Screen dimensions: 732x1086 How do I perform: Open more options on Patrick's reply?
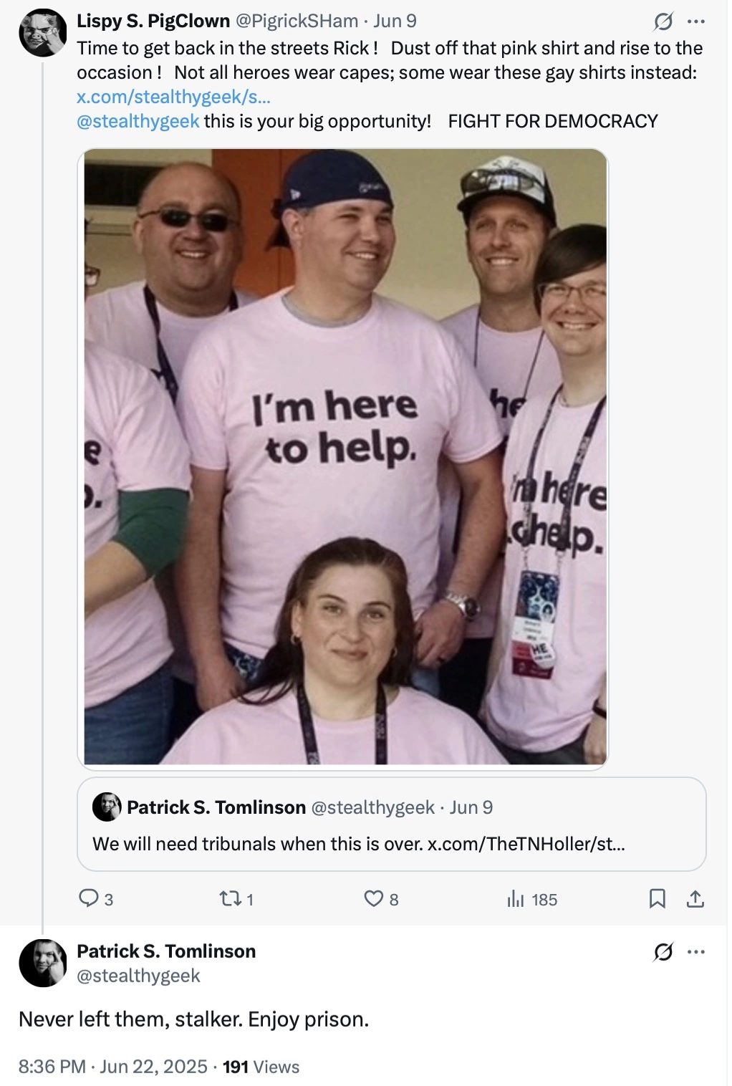click(x=695, y=952)
